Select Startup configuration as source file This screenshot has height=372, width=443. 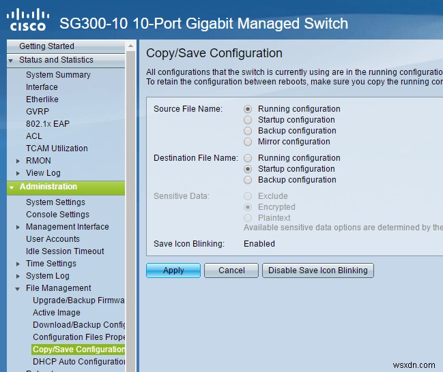[x=248, y=120]
